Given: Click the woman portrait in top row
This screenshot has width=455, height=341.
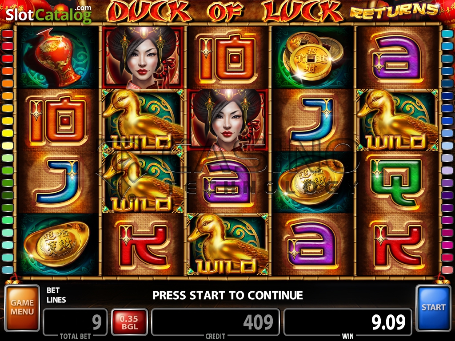Looking at the screenshot, I should [x=143, y=57].
